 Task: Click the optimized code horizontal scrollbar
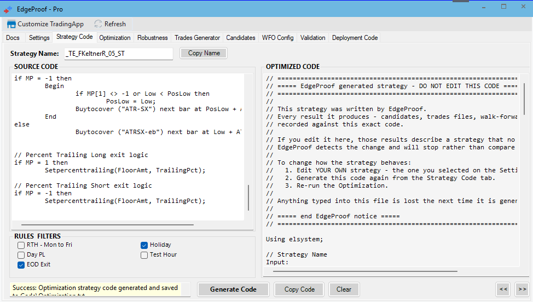coord(365,271)
